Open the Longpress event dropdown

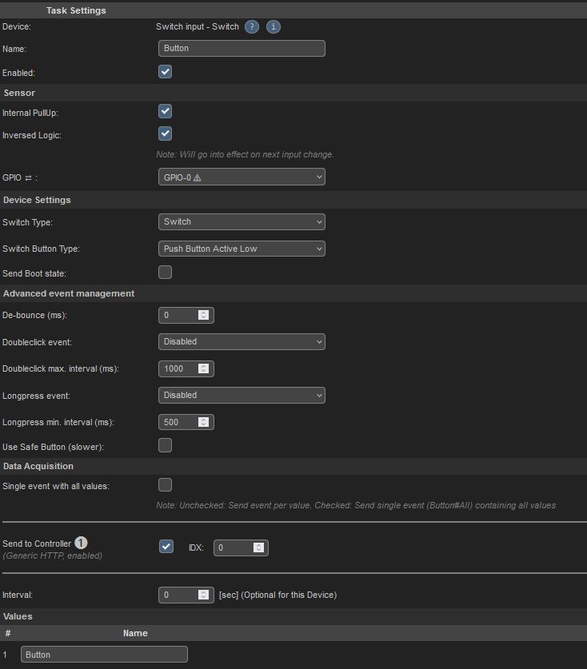[x=242, y=395]
